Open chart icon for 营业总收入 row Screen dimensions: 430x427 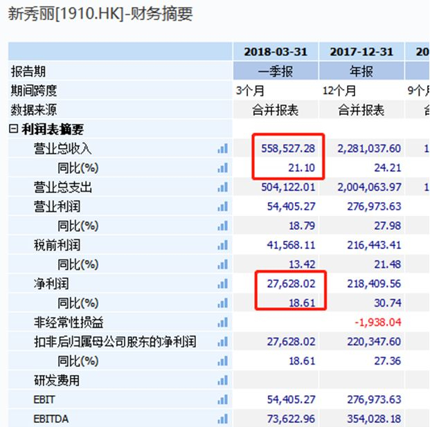(223, 149)
